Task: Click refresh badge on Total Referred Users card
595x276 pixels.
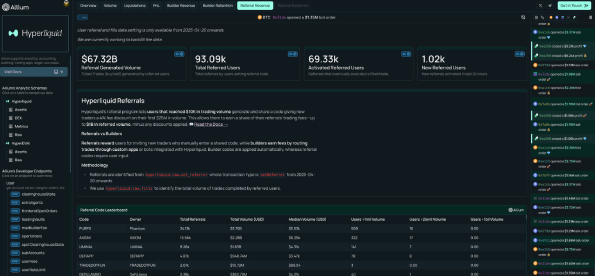Action: (x=293, y=54)
